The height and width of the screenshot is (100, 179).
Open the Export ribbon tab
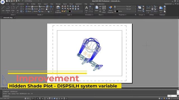pyautogui.click(x=65, y=4)
